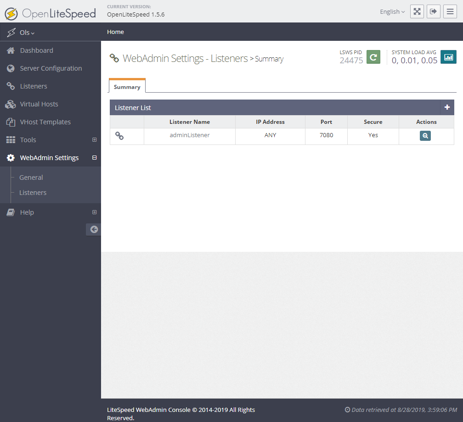Viewport: 463px width, 422px height.
Task: Add a new listener with plus icon
Action: [447, 107]
